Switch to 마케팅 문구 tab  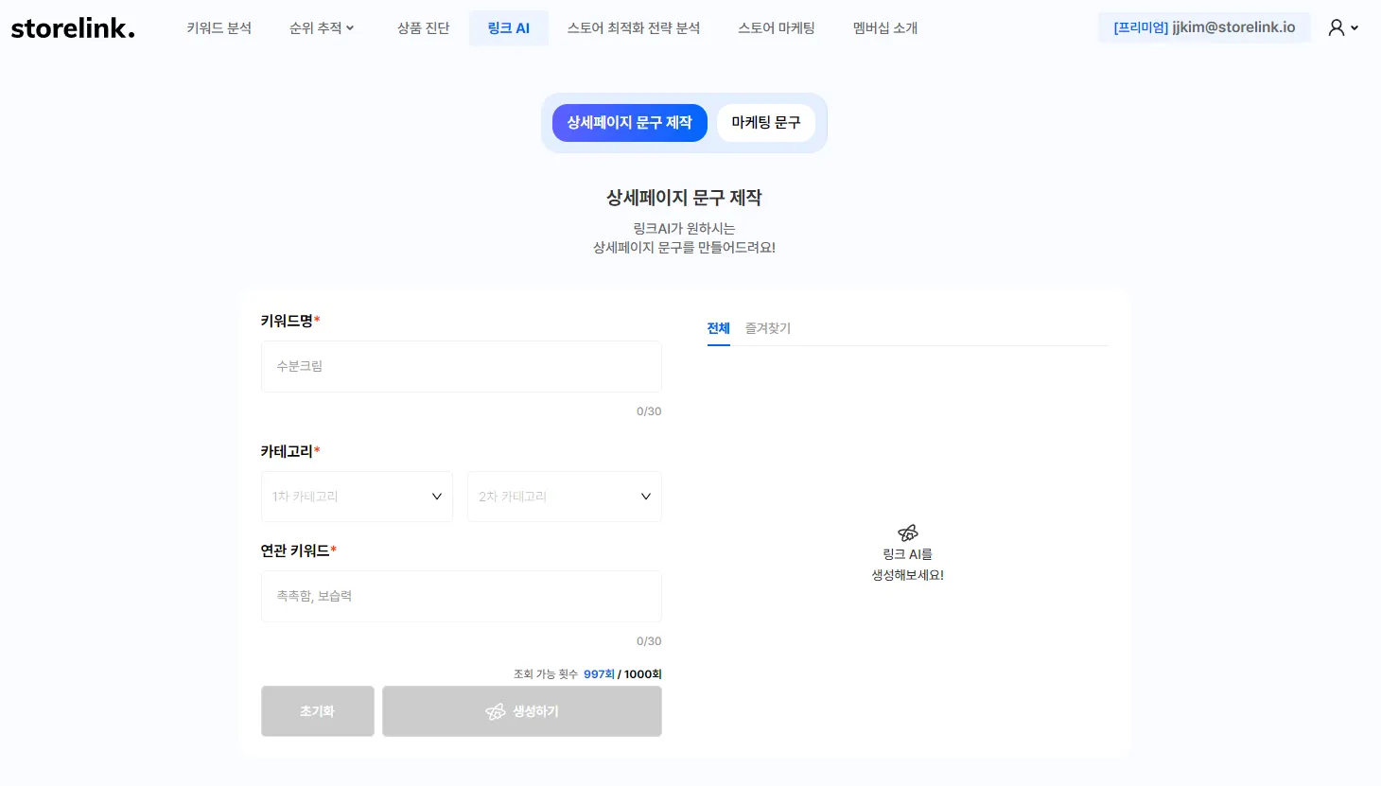[x=766, y=123]
